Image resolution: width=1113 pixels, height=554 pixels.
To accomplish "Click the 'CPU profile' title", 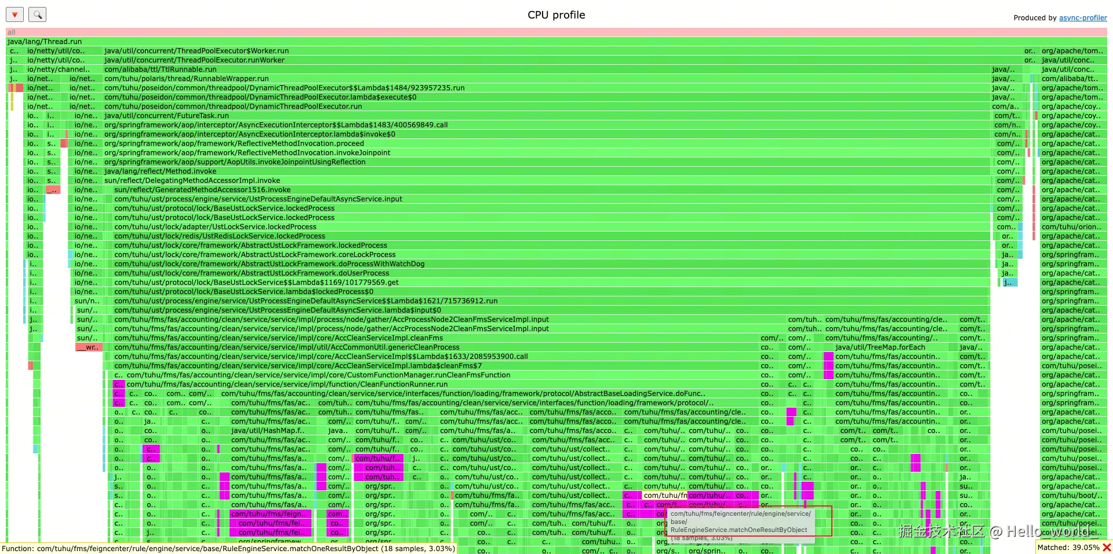I will point(556,15).
